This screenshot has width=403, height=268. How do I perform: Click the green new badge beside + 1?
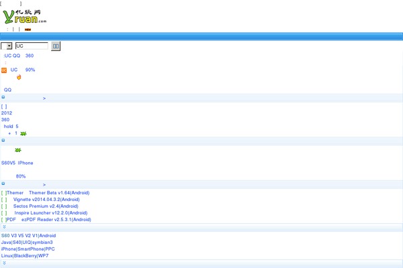point(24,133)
